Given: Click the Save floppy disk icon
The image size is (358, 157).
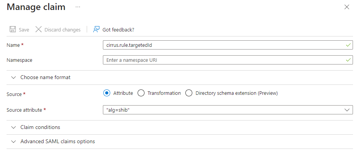Looking at the screenshot, I should click(12, 30).
